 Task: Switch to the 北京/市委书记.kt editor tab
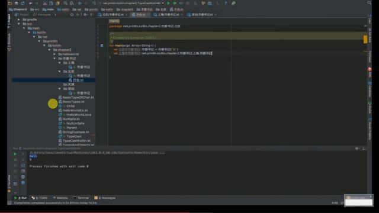pyautogui.click(x=113, y=15)
